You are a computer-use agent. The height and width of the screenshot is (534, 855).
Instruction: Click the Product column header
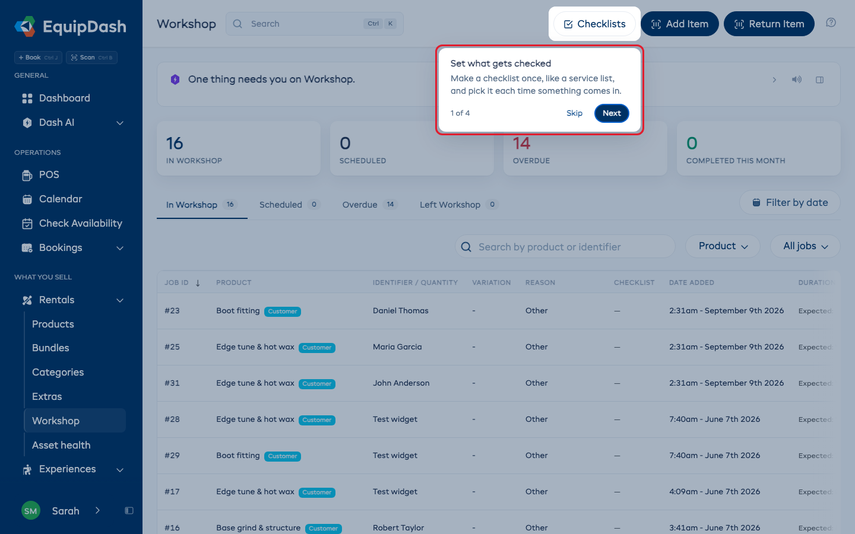234,282
